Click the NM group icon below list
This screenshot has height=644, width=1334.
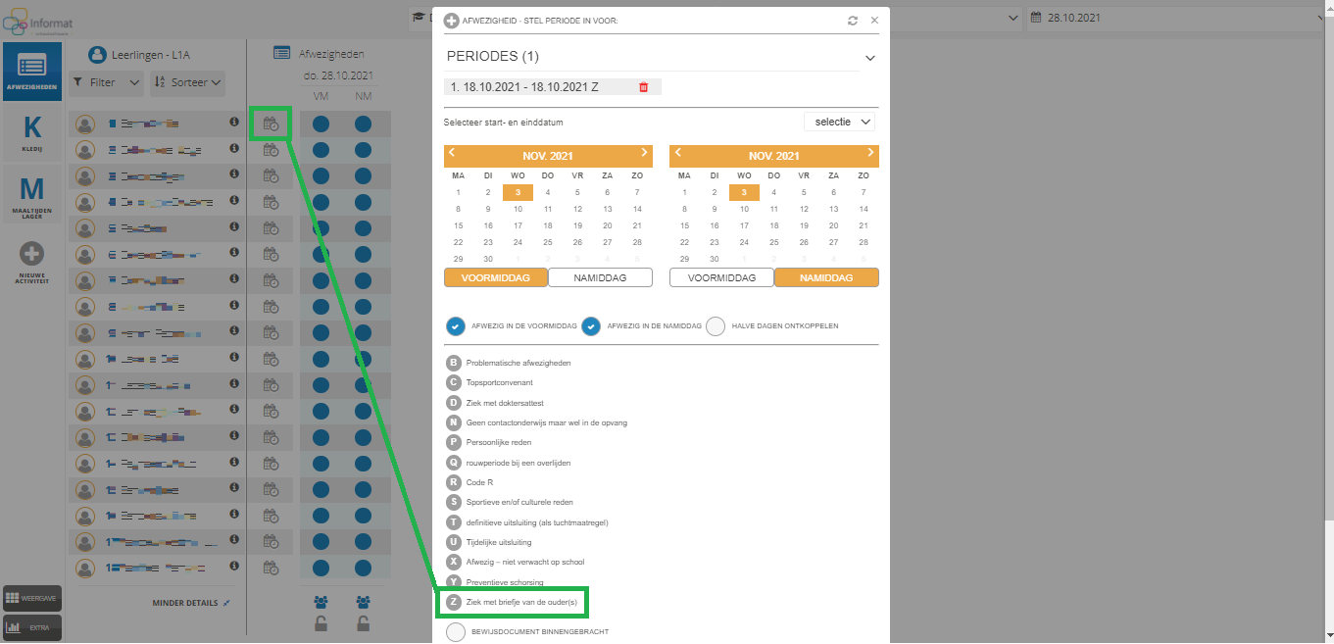(x=363, y=602)
